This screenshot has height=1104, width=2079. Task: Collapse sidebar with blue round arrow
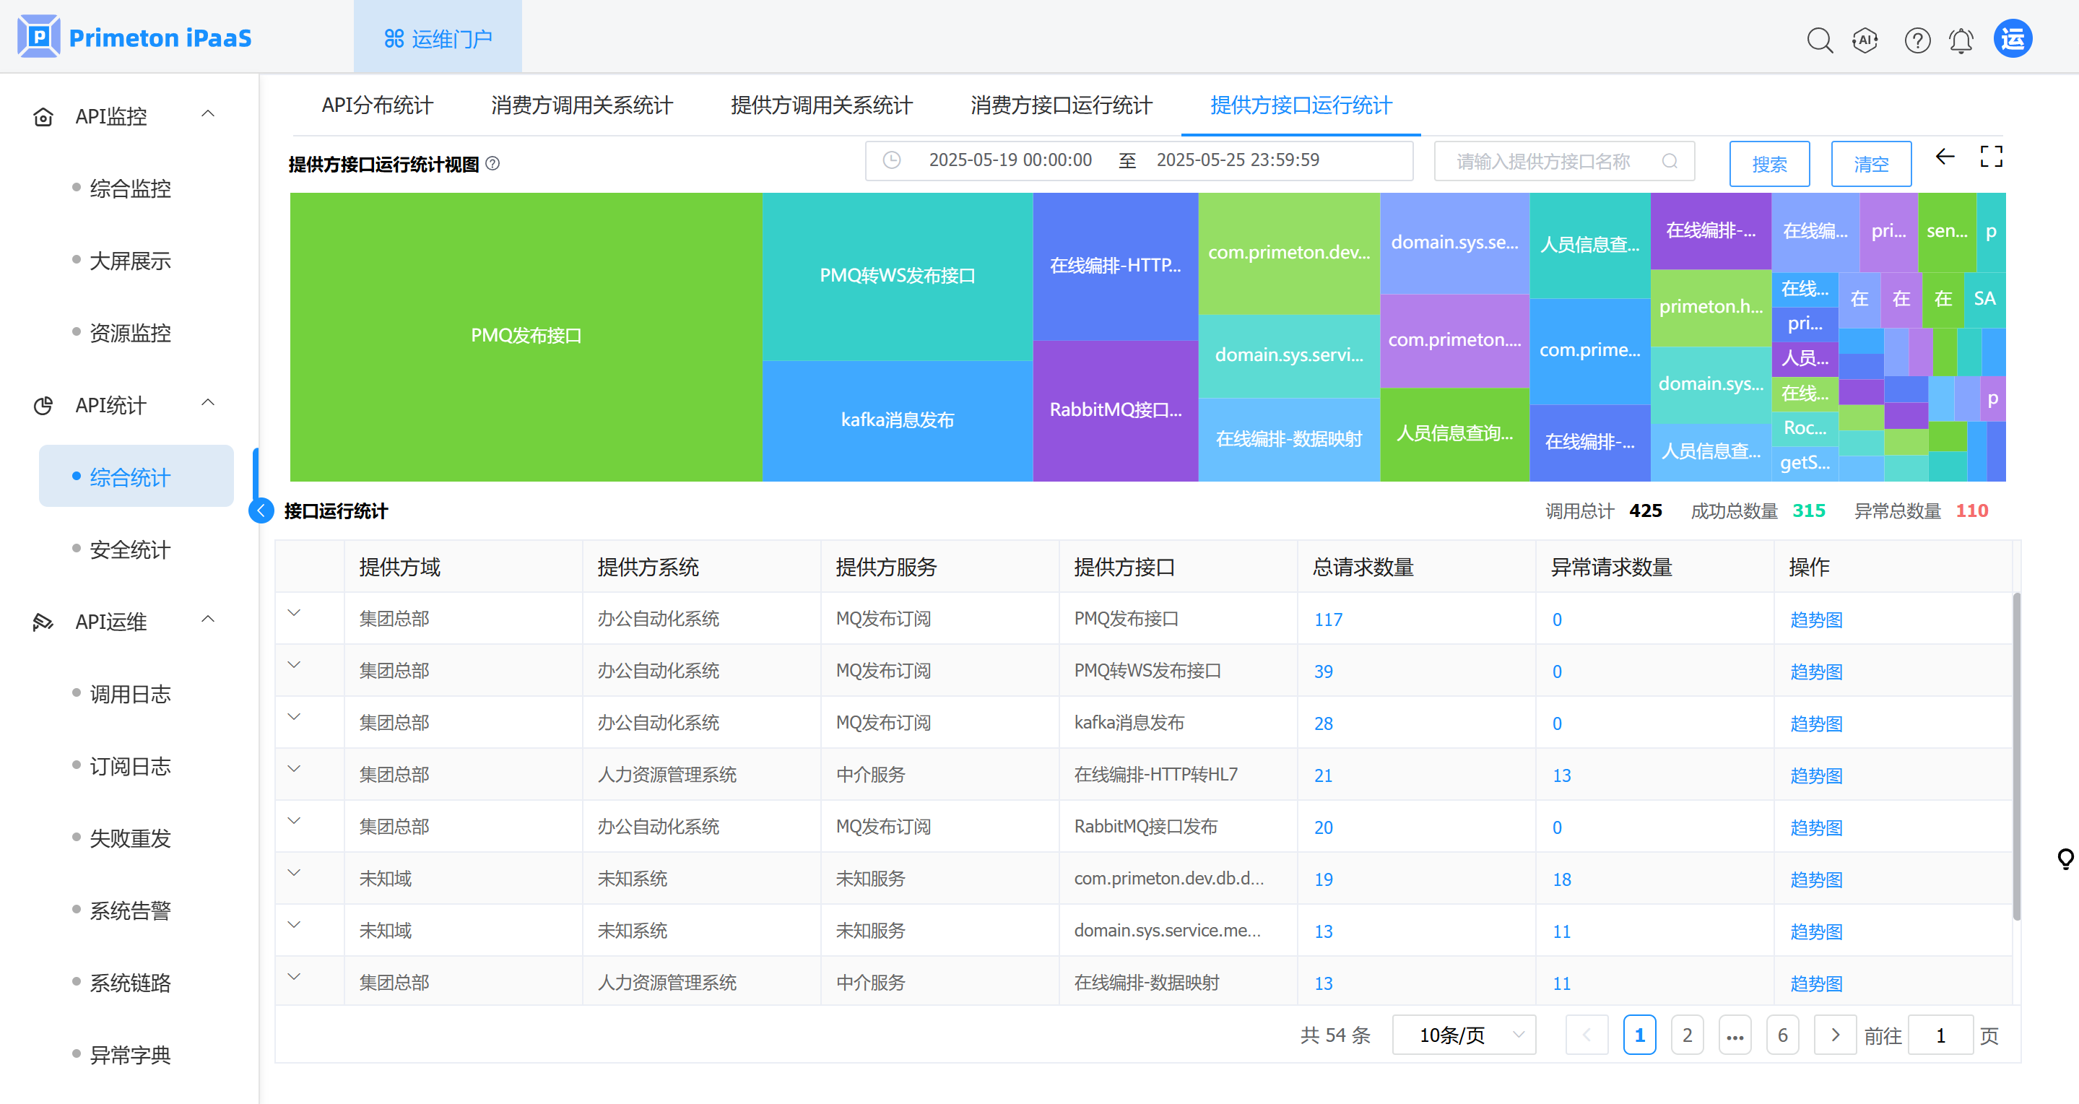click(261, 510)
